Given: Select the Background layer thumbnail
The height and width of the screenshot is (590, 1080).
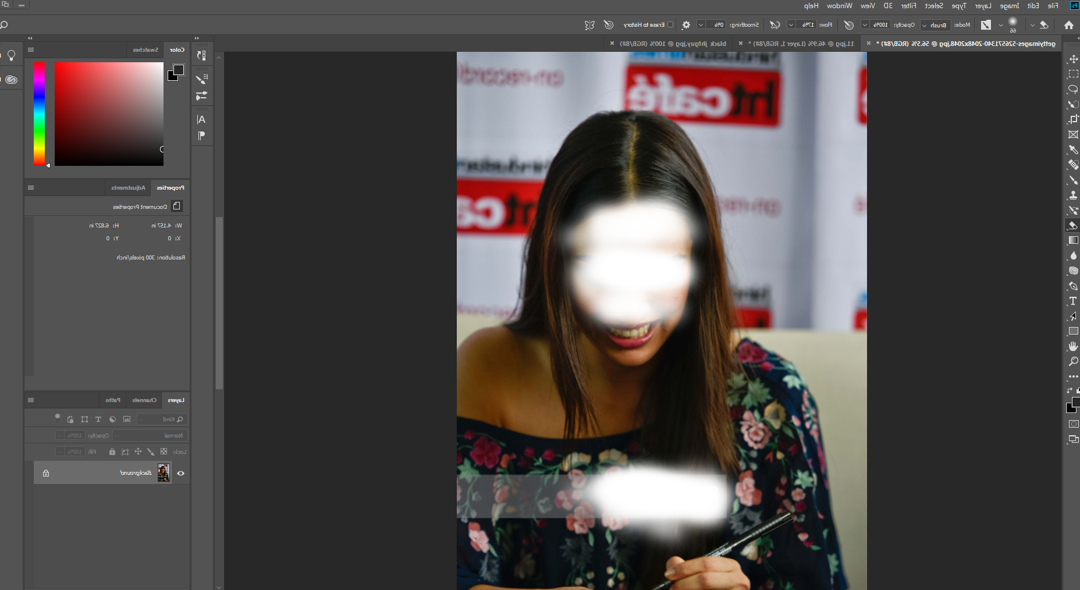Looking at the screenshot, I should (x=164, y=473).
